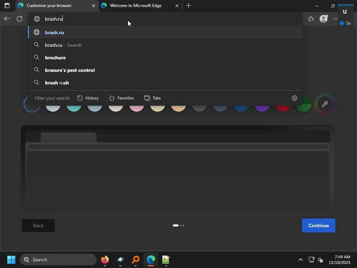
Task: Click the address bar containing brash.ru
Action: (165, 19)
